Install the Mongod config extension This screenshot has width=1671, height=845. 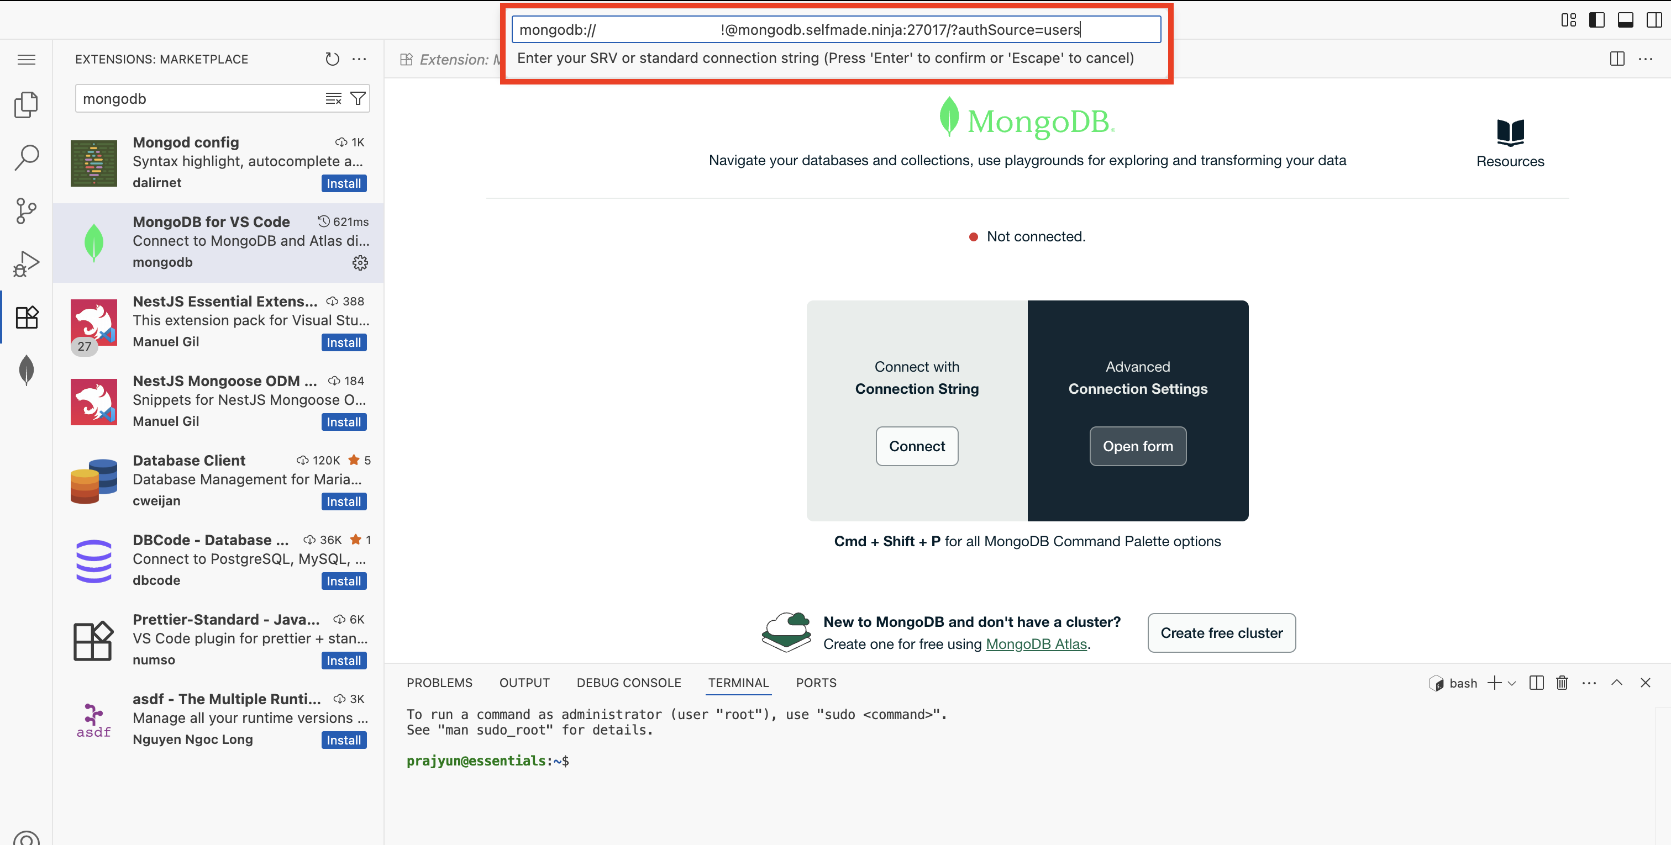click(344, 183)
